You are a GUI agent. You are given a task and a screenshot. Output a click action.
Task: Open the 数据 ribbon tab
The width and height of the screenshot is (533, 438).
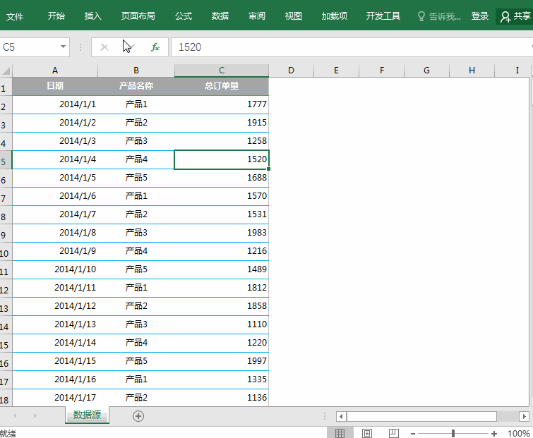coord(220,16)
